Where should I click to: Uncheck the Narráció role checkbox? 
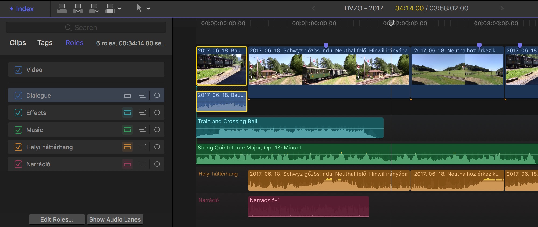click(18, 164)
